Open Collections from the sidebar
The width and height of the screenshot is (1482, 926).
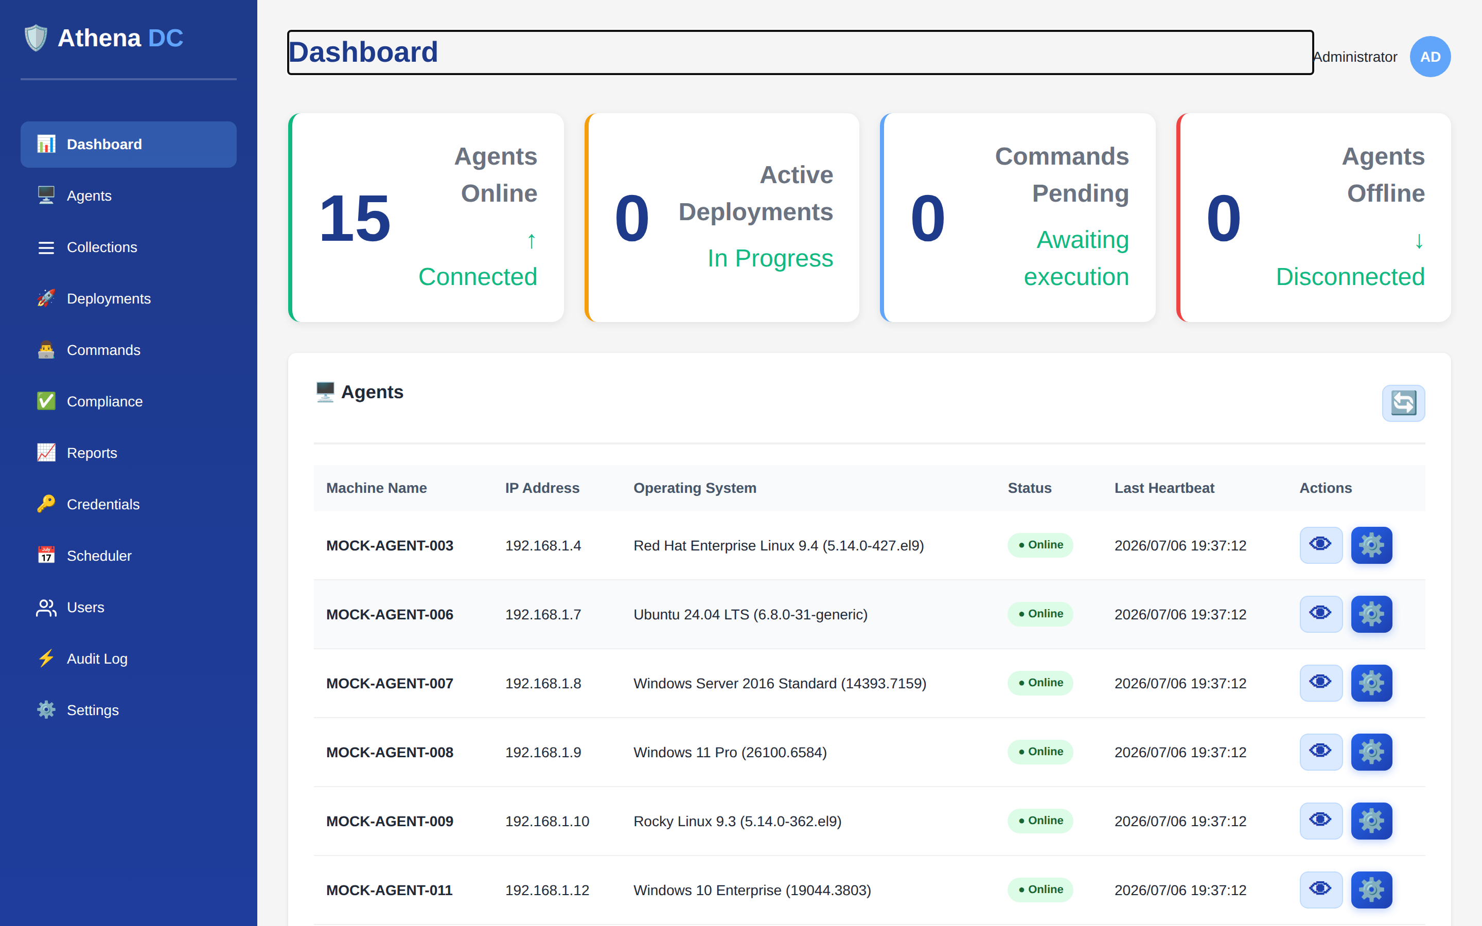pyautogui.click(x=129, y=247)
